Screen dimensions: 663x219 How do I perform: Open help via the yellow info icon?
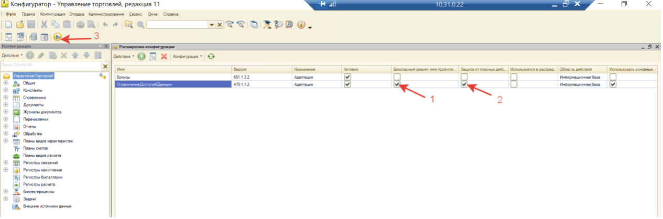tap(301, 25)
